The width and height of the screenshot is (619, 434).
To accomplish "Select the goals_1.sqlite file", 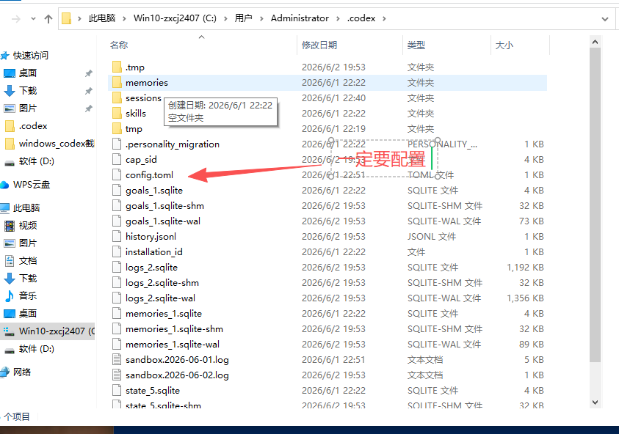I will 154,191.
